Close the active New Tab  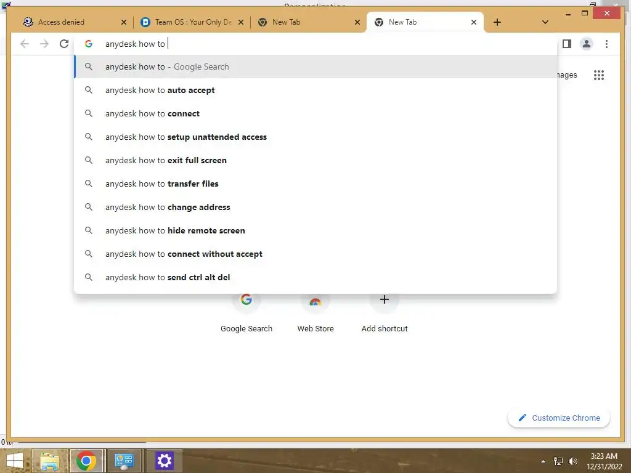tap(474, 22)
